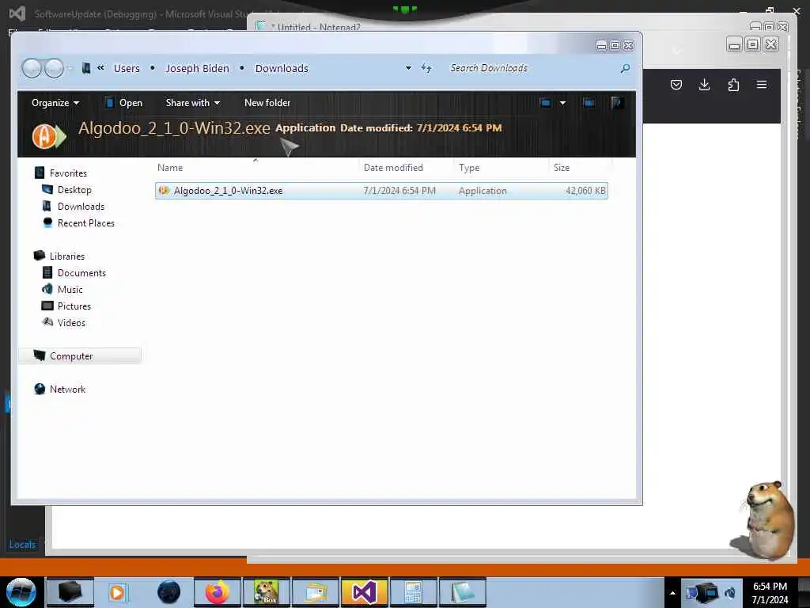Click the black folder taskbar icon

tap(70, 592)
